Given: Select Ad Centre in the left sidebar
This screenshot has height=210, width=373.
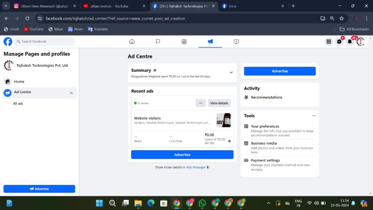Looking at the screenshot, I should 39,93.
